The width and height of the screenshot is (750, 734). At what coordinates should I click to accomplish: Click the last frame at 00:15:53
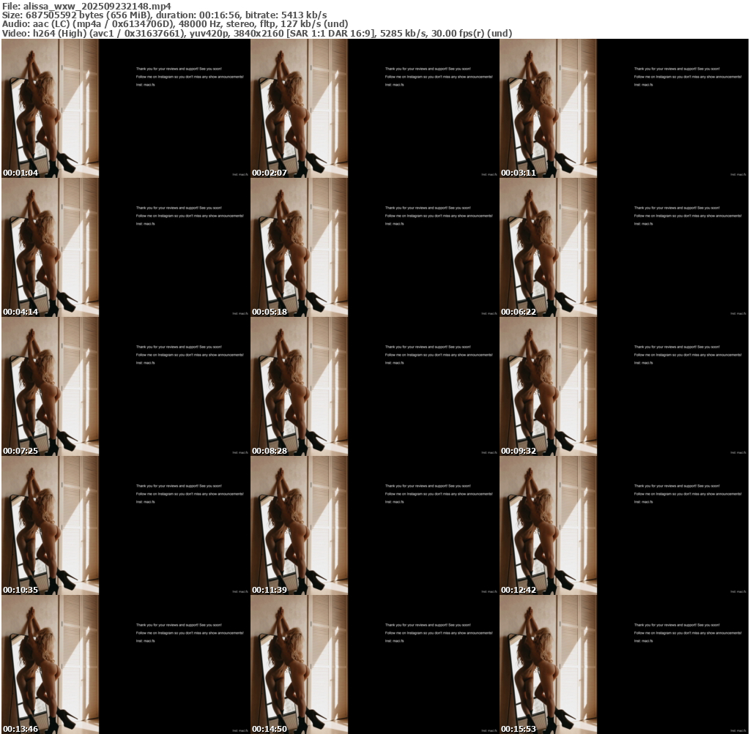coord(624,664)
